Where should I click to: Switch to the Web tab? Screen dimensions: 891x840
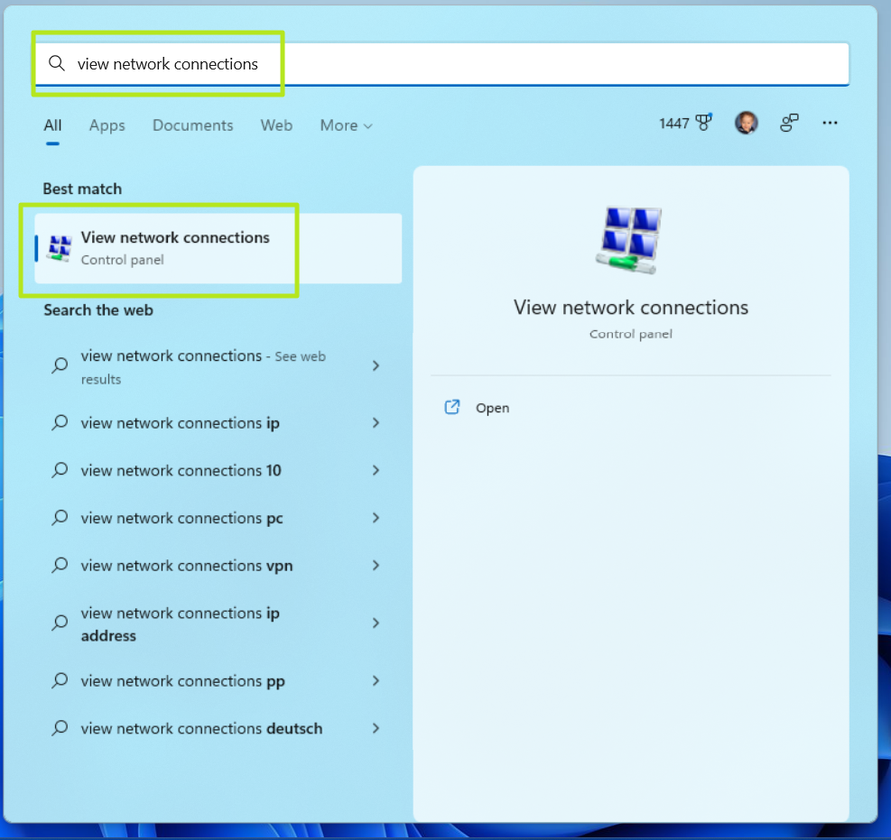coord(276,125)
